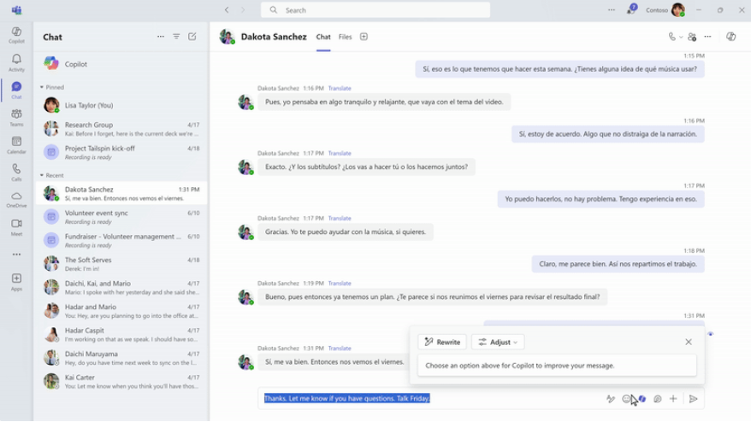
Task: Close the Copilot rewrite popup
Action: tap(689, 342)
